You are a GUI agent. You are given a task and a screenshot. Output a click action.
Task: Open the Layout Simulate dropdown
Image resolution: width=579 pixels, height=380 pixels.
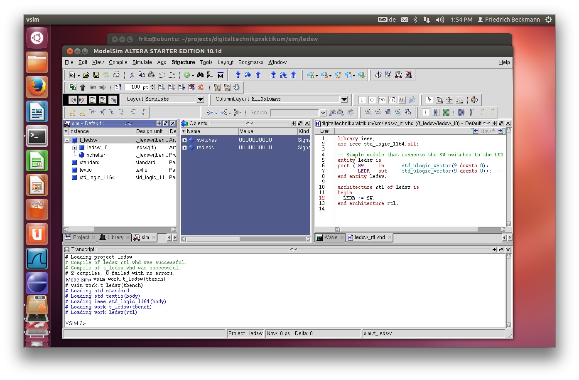200,99
